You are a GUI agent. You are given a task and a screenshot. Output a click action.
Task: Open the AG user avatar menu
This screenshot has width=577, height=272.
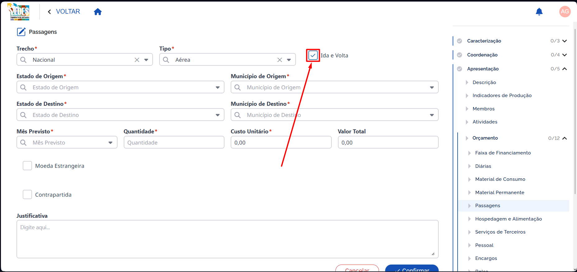coord(565,12)
